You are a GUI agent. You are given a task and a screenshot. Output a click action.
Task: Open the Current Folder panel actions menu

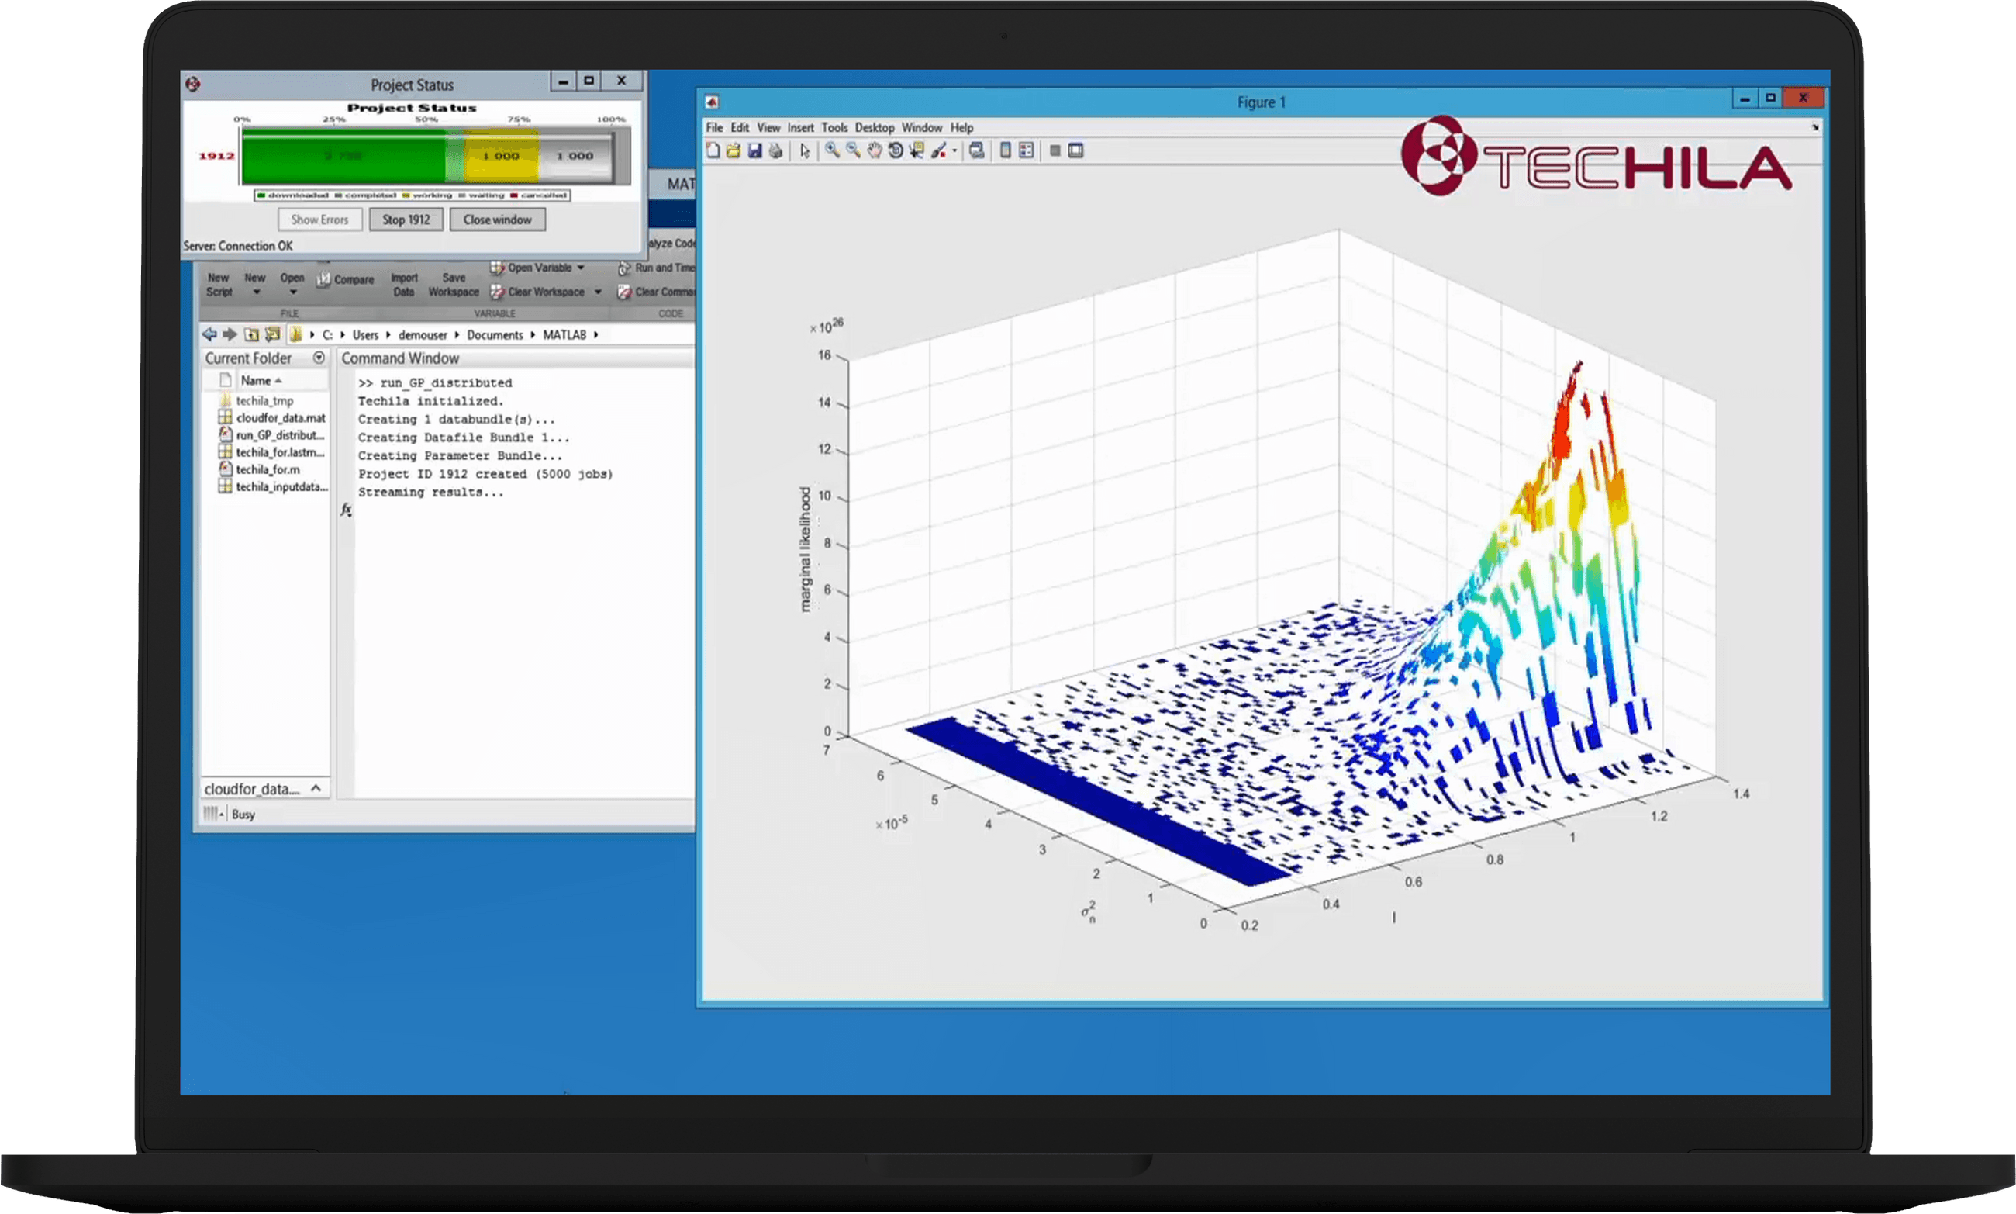[319, 358]
